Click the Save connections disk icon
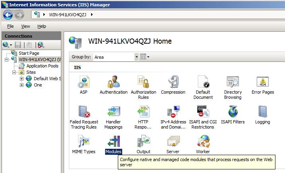The image size is (285, 173). point(18,45)
